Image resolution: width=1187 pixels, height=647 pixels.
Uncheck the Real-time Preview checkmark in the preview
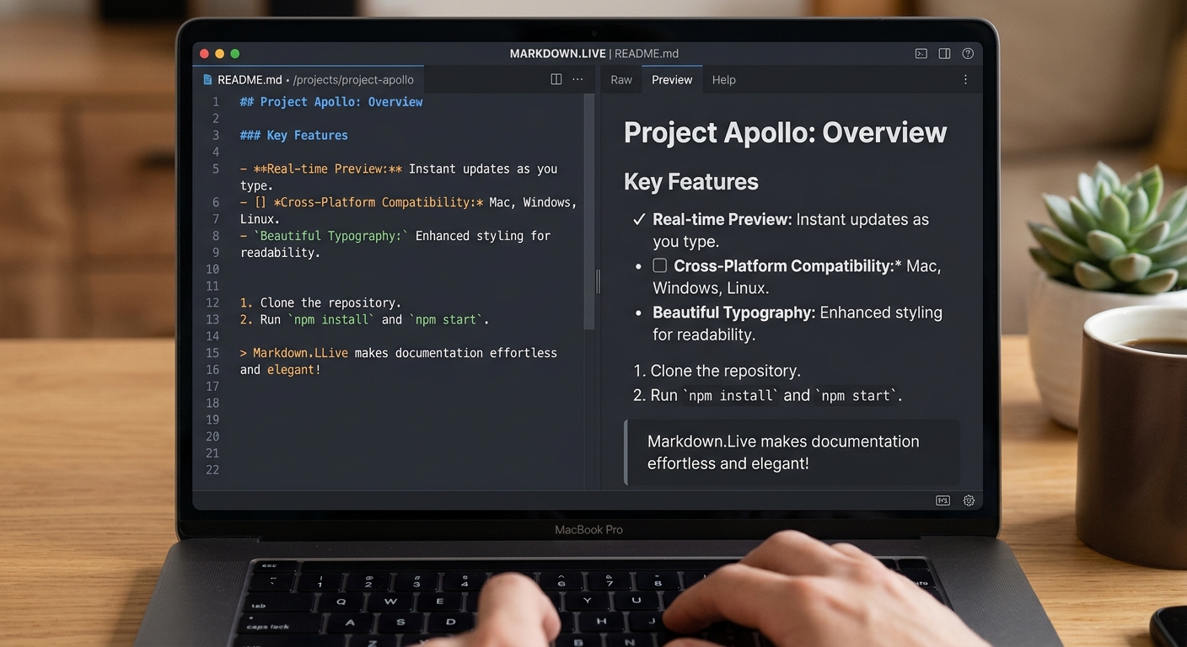pos(639,220)
